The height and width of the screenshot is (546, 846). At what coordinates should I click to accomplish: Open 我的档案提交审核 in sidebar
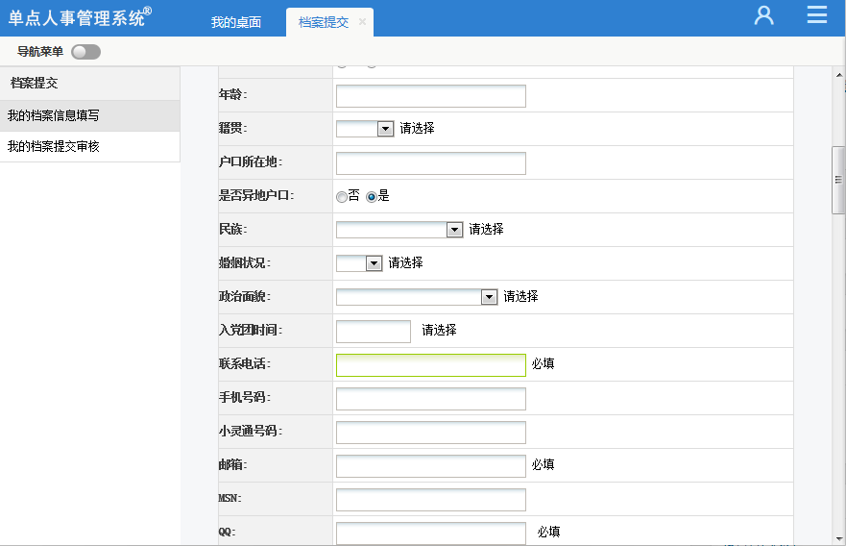click(89, 146)
